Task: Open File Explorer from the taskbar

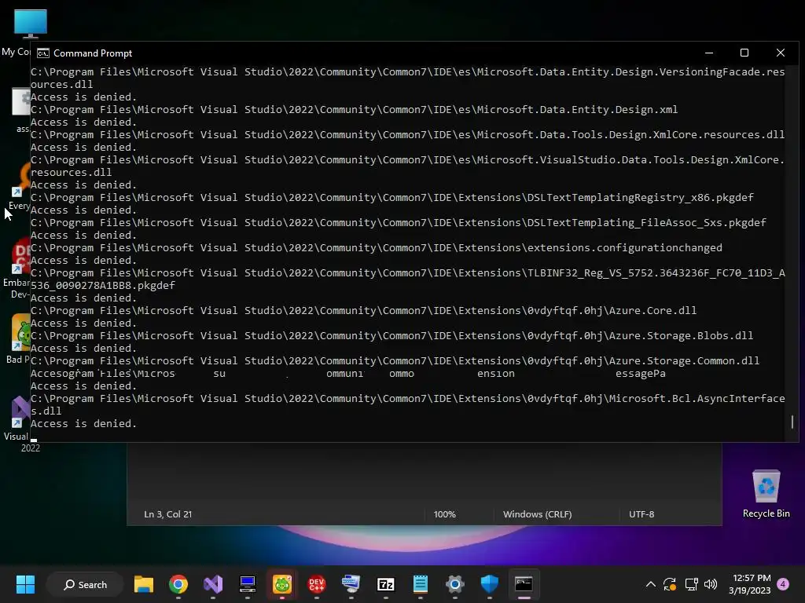Action: (x=144, y=584)
